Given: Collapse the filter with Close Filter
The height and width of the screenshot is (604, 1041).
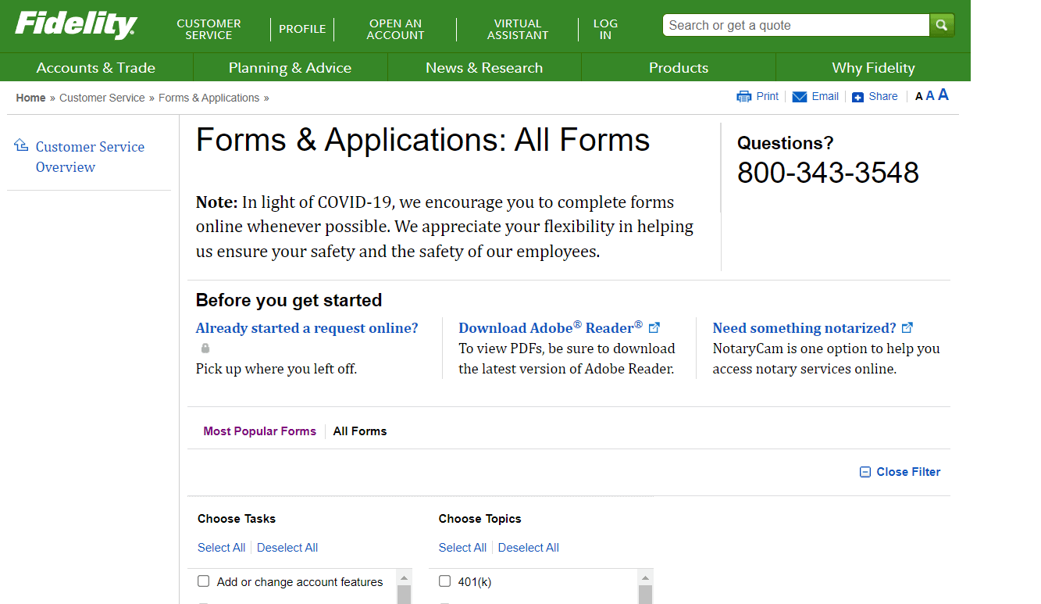Looking at the screenshot, I should point(900,472).
